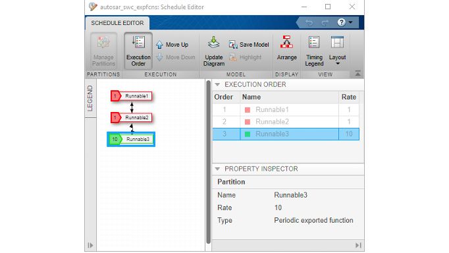Select the Runnable1 row in table
The width and height of the screenshot is (449, 253).
click(x=286, y=110)
